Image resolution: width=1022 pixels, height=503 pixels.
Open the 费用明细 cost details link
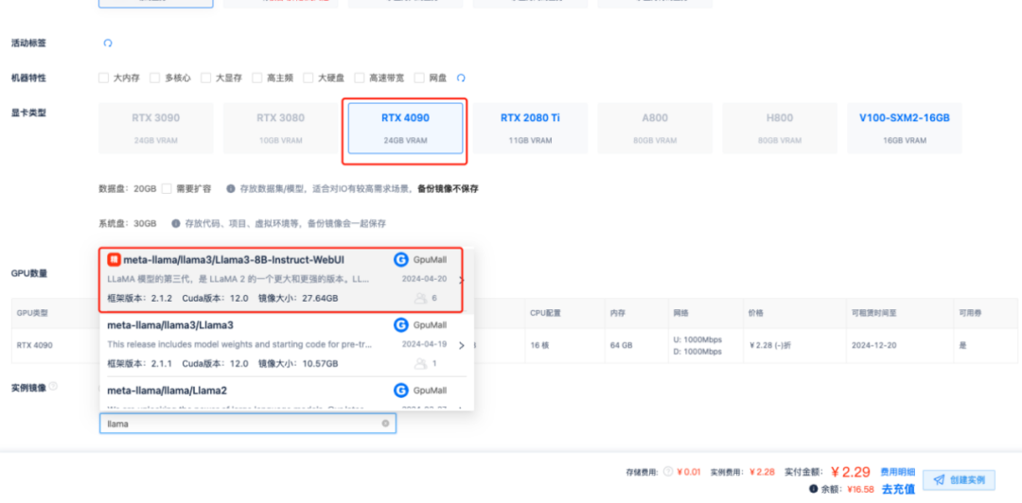[897, 472]
